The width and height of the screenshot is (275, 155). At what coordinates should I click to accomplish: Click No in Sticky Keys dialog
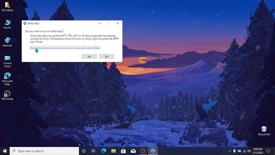coord(107,56)
